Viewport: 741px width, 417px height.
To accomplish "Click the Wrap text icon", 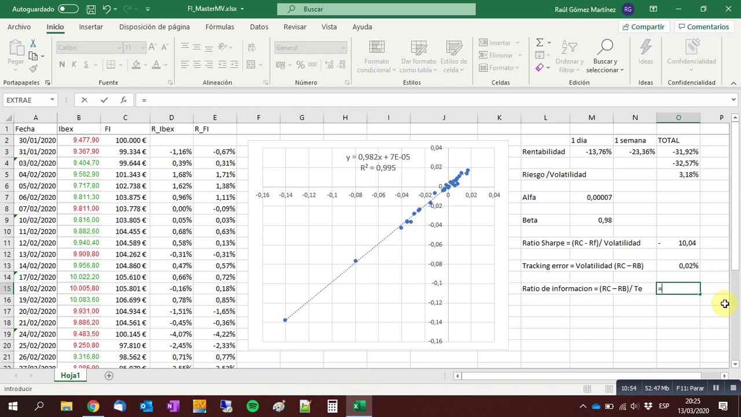I will [x=251, y=47].
